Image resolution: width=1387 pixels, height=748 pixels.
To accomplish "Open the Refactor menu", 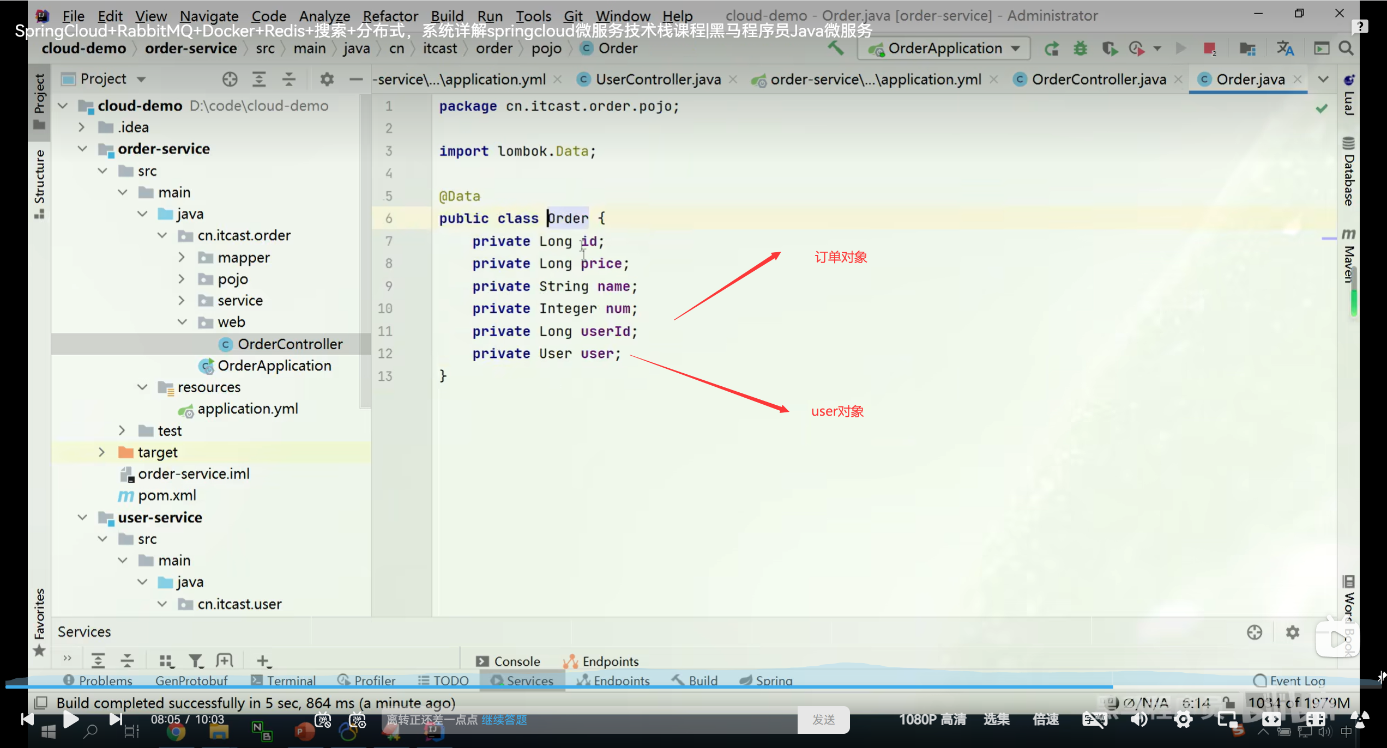I will (x=390, y=16).
